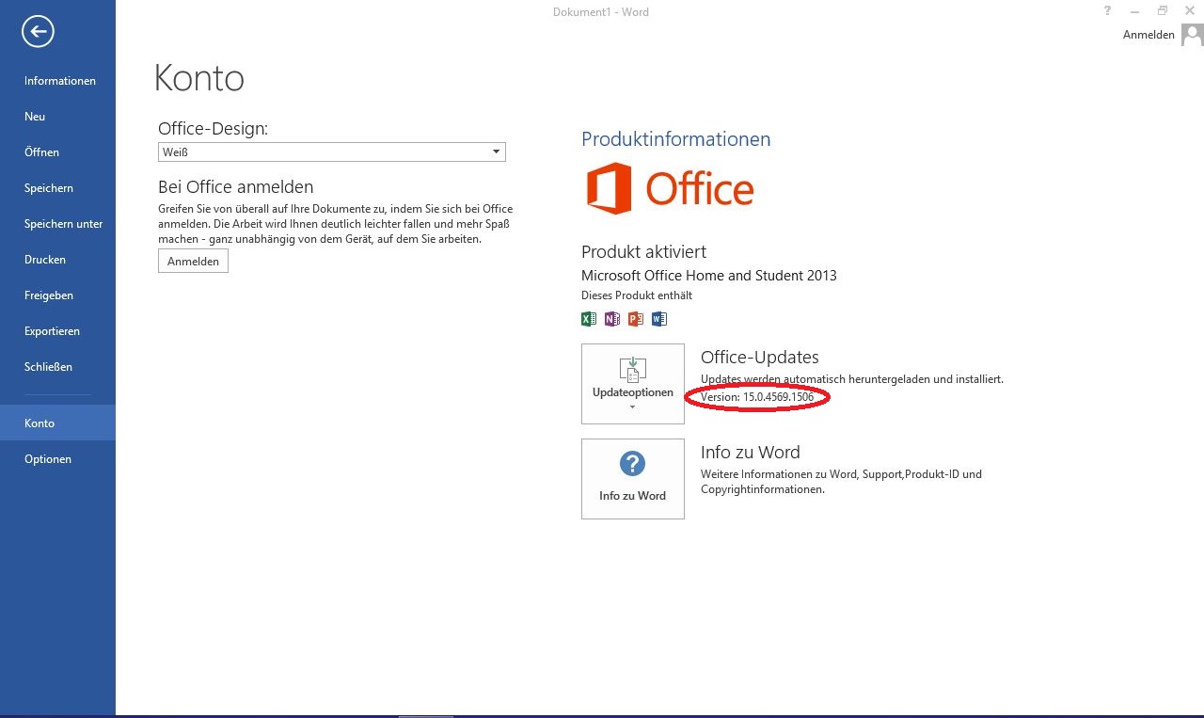Click the PowerPoint icon under product contents
This screenshot has height=718, width=1204.
(x=635, y=319)
